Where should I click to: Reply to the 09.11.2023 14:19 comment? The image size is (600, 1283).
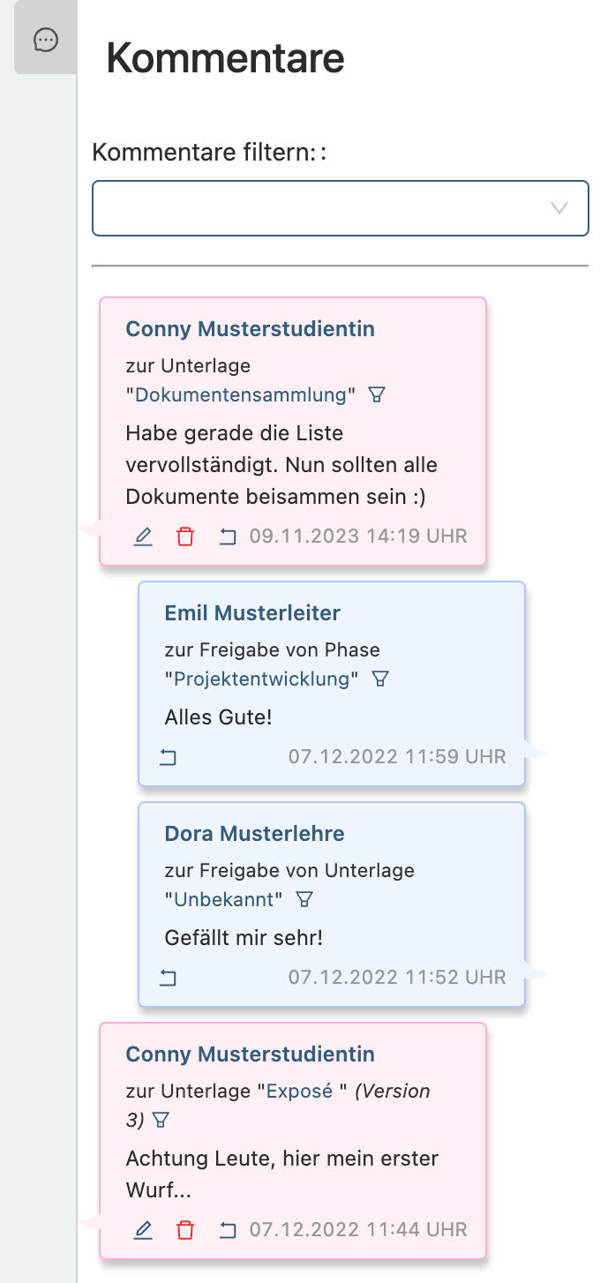(228, 536)
